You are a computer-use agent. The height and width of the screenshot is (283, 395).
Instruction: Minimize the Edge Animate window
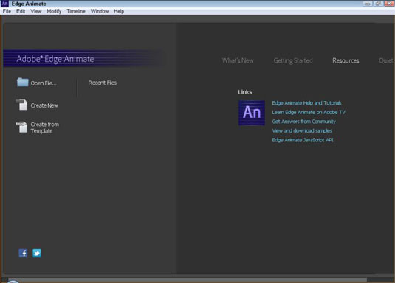click(x=368, y=4)
